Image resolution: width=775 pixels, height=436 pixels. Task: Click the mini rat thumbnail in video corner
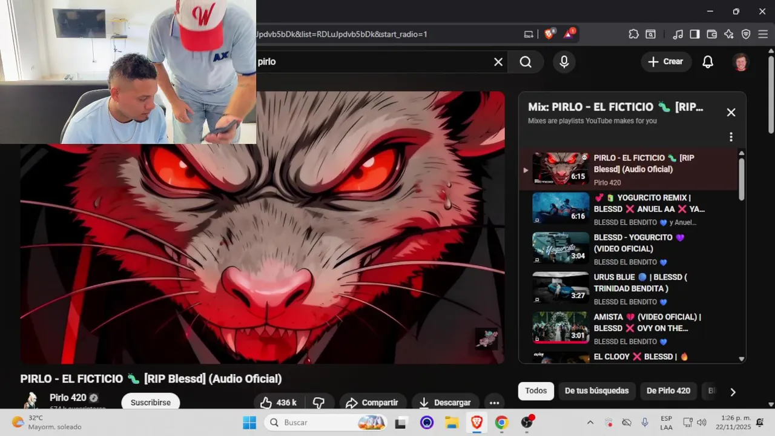coord(487,339)
